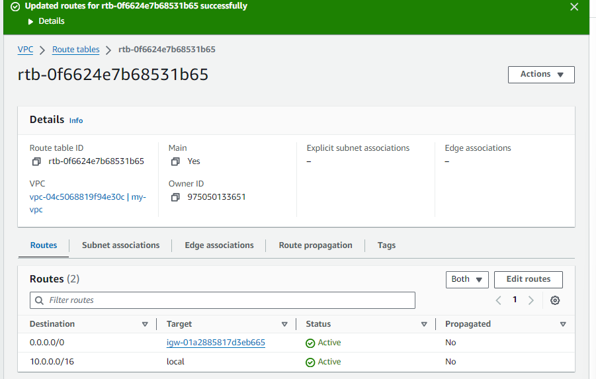This screenshot has height=379, width=596.
Task: Click the Edit routes button
Action: point(529,279)
